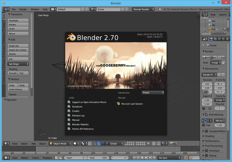Open the 24 fps frame rate dropdown
Image resolution: width=232 pixels, height=162 pixels.
(220, 100)
